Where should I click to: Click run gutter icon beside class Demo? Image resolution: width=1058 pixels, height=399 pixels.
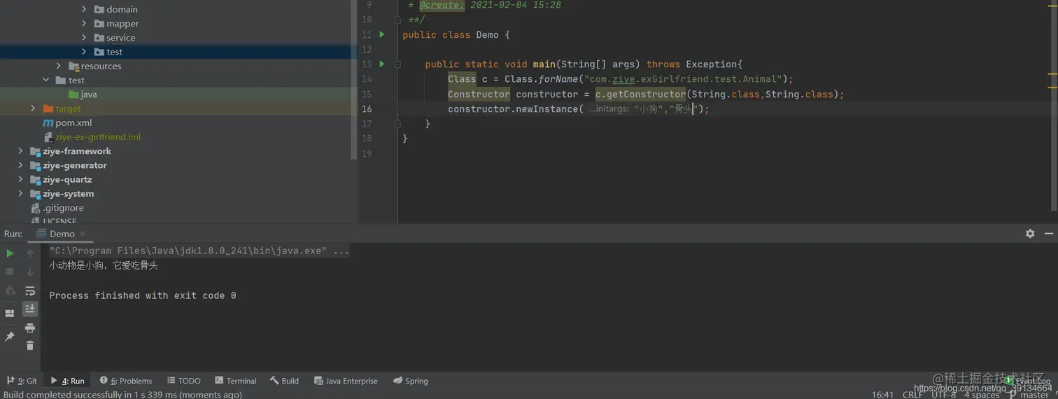click(x=382, y=34)
